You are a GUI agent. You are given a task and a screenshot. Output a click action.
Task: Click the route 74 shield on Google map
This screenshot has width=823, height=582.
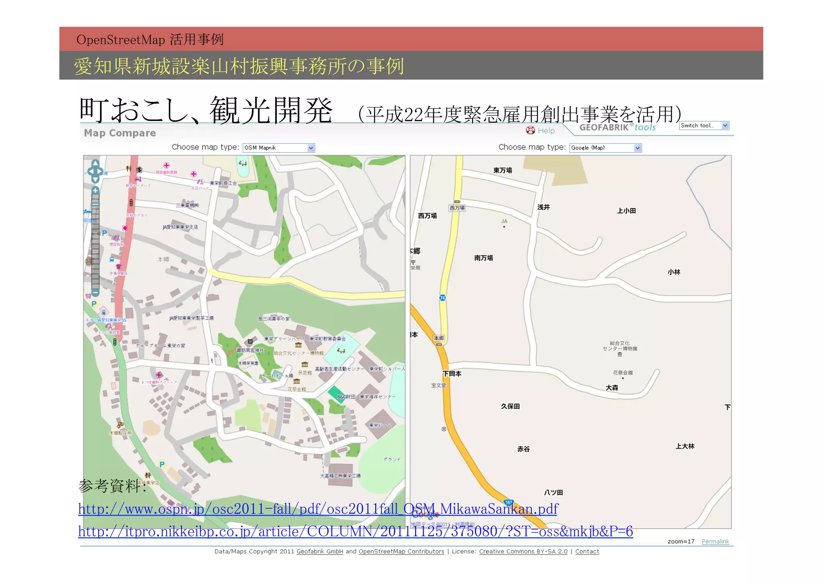[442, 298]
